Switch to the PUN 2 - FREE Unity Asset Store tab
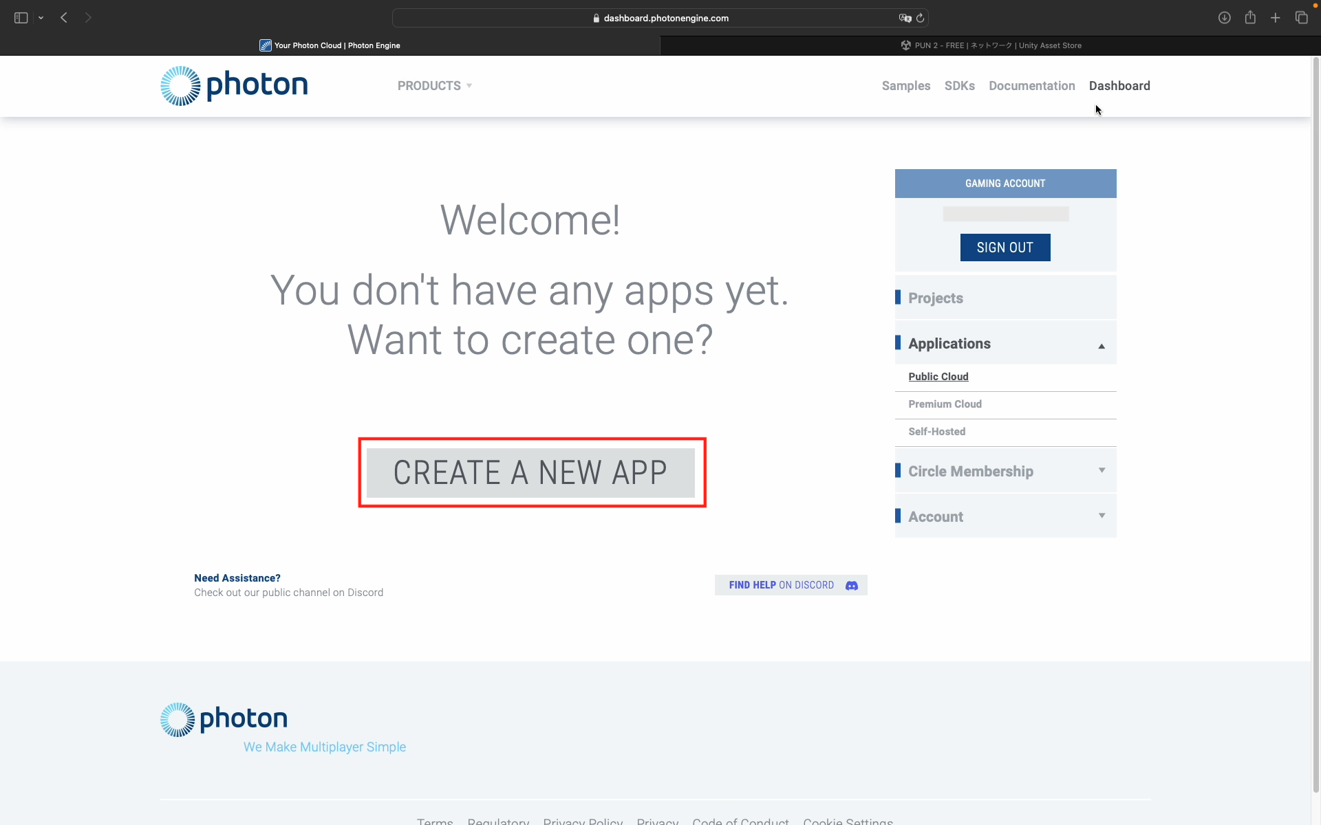 pos(991,45)
